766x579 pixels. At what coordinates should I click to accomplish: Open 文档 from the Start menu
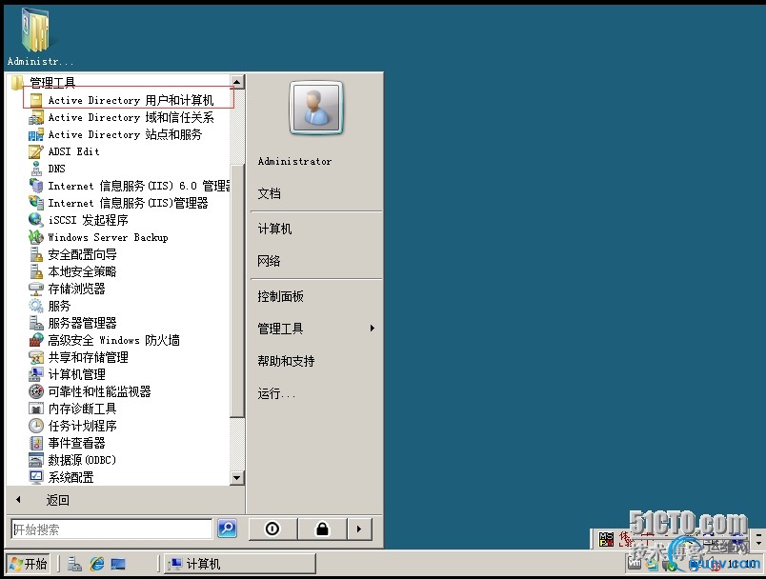point(270,194)
